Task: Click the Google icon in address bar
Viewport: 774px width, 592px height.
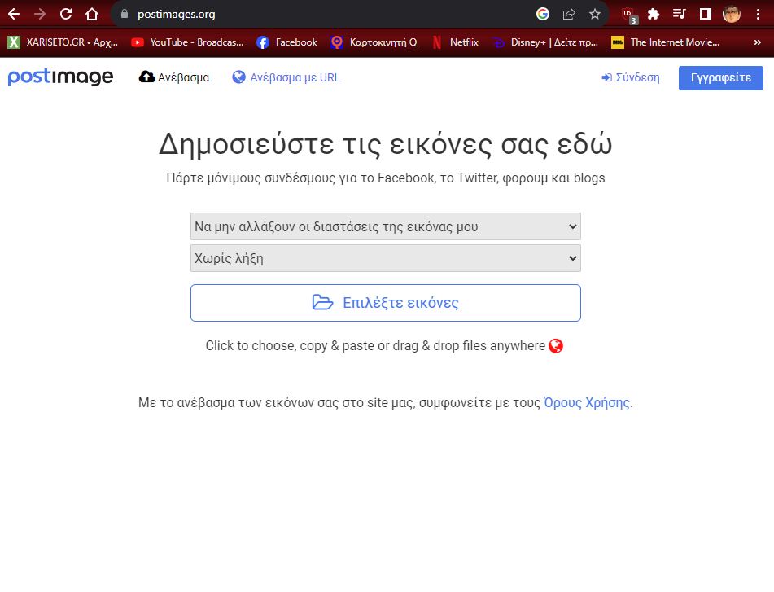Action: pyautogui.click(x=543, y=15)
